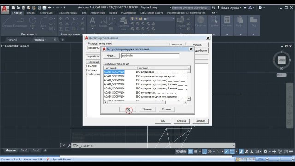This screenshot has width=295, height=166.
Task: Click the Layer Properties (Свойства слоя) icon
Action: tap(124, 20)
